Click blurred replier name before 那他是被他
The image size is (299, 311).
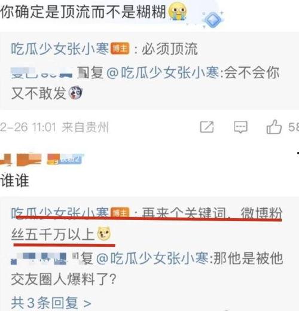(38, 258)
